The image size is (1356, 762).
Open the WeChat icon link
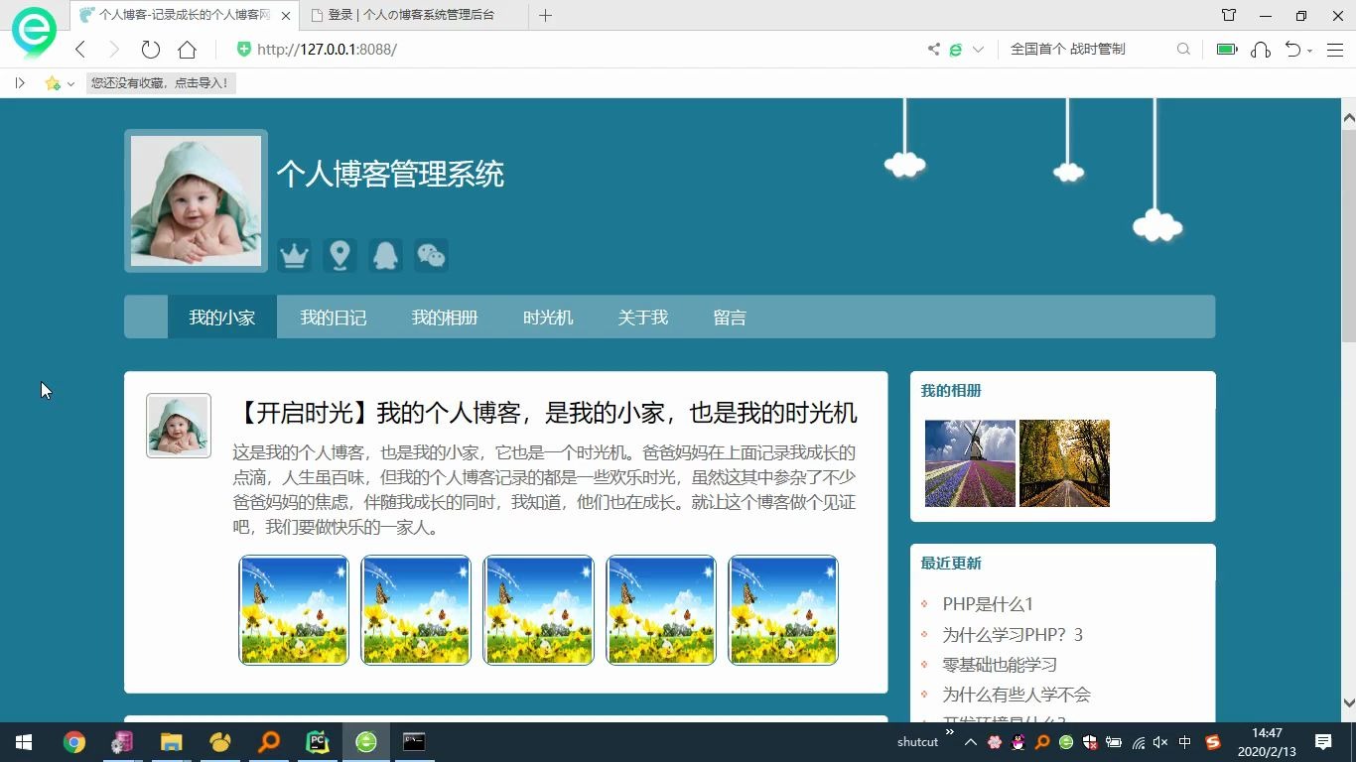coord(431,255)
